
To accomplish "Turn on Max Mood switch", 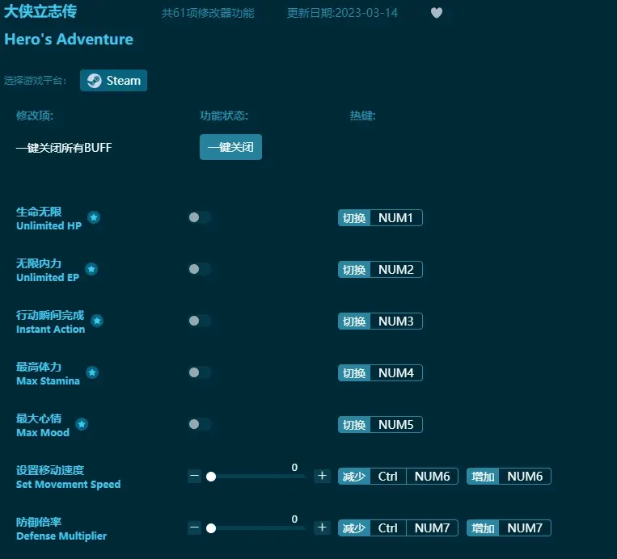I will 200,424.
